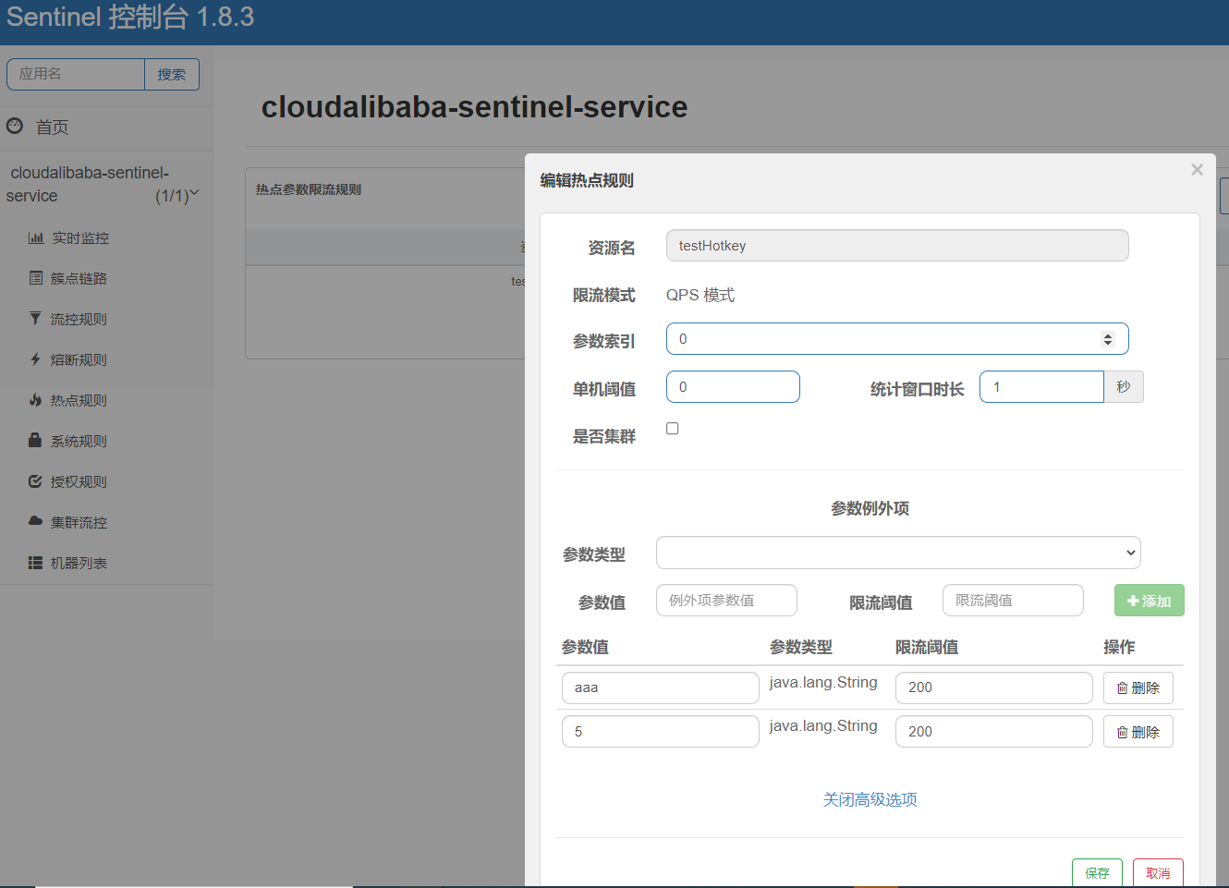Click the 关闭高级选项 link
The image size is (1229, 888).
point(870,799)
